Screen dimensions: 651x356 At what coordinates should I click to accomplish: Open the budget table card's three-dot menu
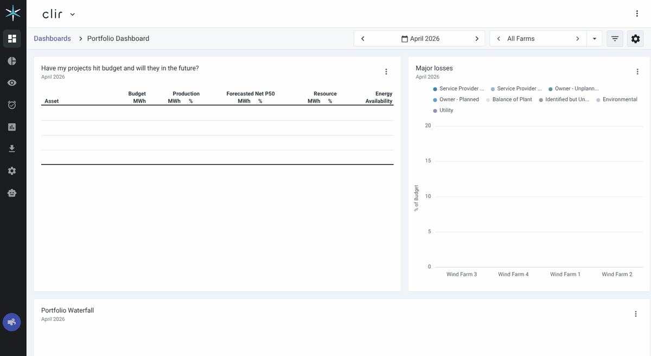(x=386, y=72)
